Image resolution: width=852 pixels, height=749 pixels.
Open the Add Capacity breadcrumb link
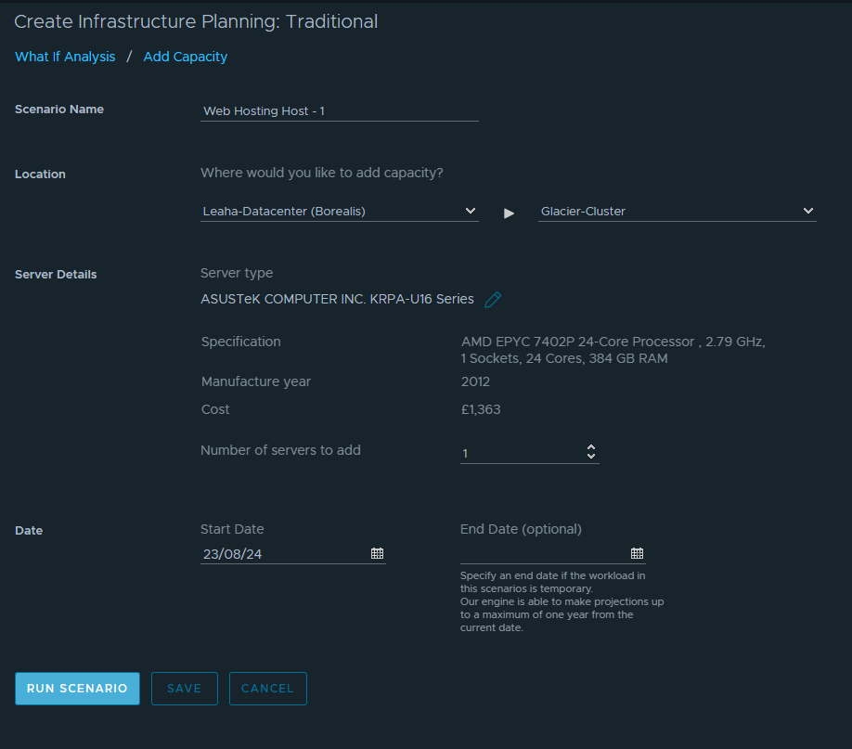(x=186, y=57)
